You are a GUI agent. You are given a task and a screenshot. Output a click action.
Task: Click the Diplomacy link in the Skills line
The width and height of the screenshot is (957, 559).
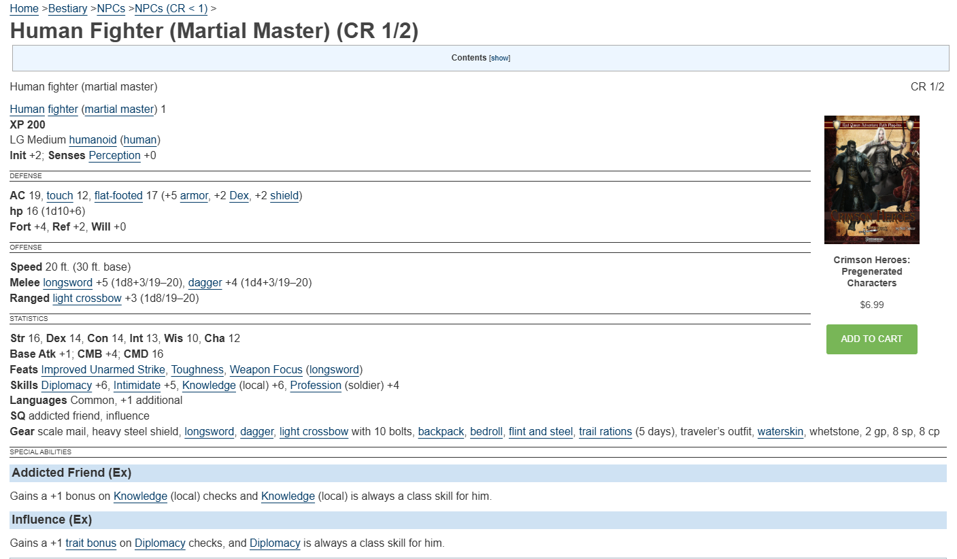click(67, 386)
